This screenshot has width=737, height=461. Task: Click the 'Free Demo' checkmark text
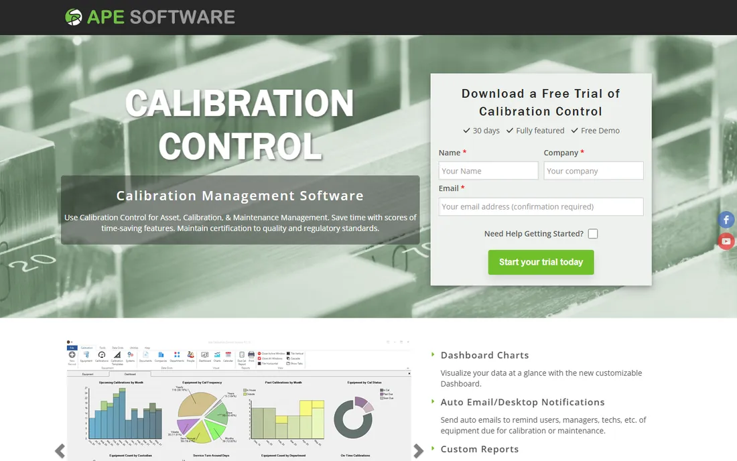[595, 131]
